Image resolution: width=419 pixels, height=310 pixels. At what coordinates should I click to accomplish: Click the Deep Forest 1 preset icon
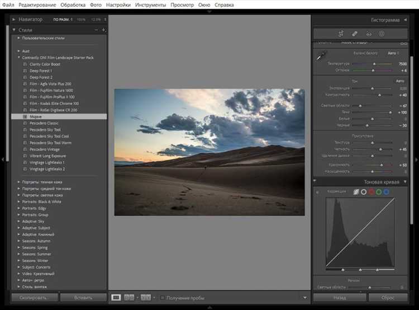(x=25, y=71)
